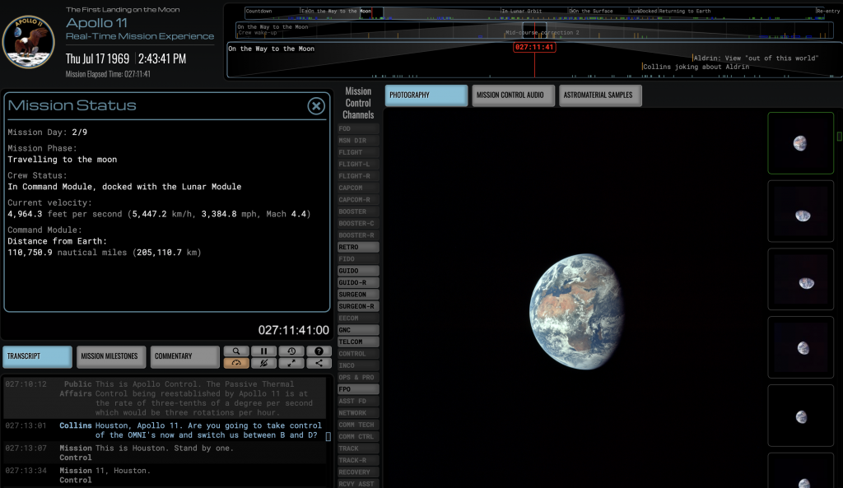Select the TRACK channel
The image size is (843, 488).
pyautogui.click(x=358, y=448)
